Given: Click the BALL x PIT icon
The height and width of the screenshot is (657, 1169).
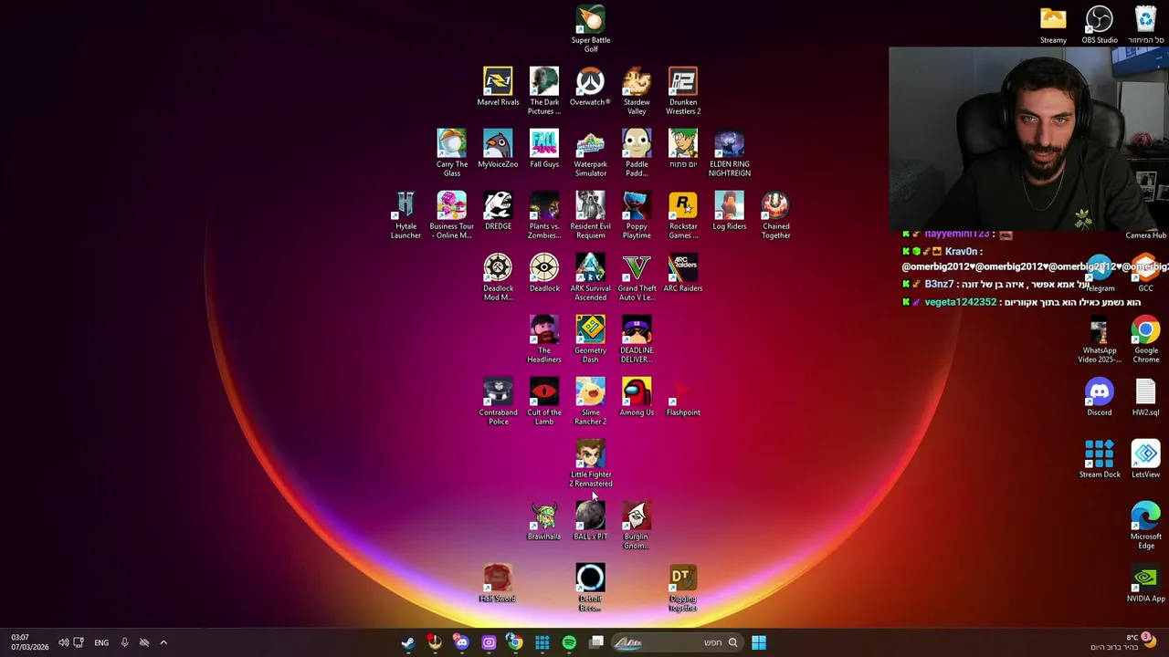Looking at the screenshot, I should tap(590, 521).
